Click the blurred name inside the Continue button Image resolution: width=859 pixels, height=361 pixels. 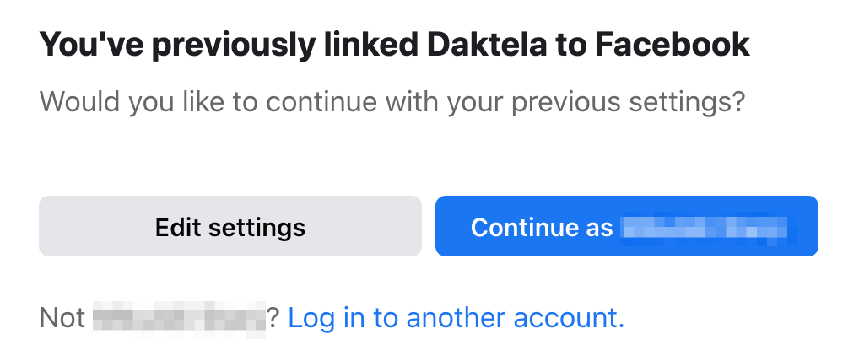pyautogui.click(x=704, y=227)
